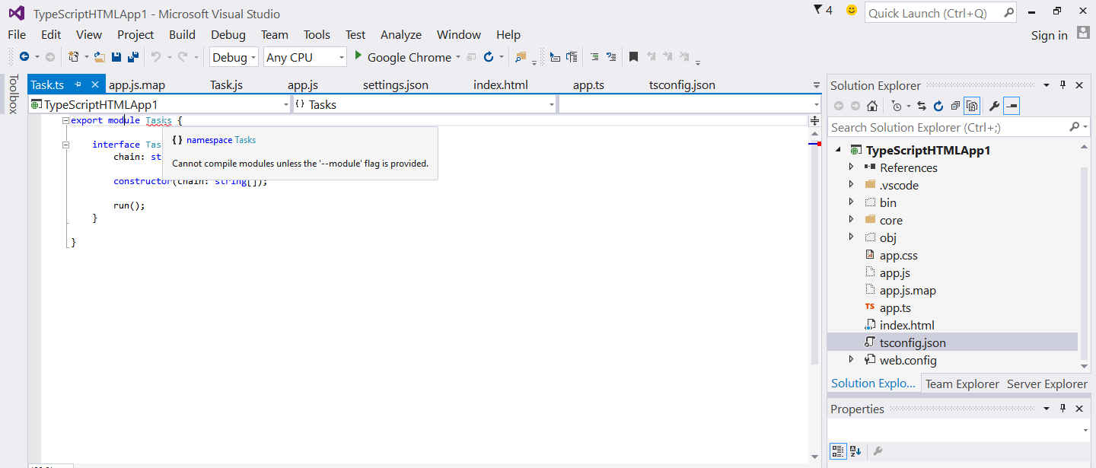Click the Server Explorer tab
The width and height of the screenshot is (1096, 468).
tap(1047, 384)
